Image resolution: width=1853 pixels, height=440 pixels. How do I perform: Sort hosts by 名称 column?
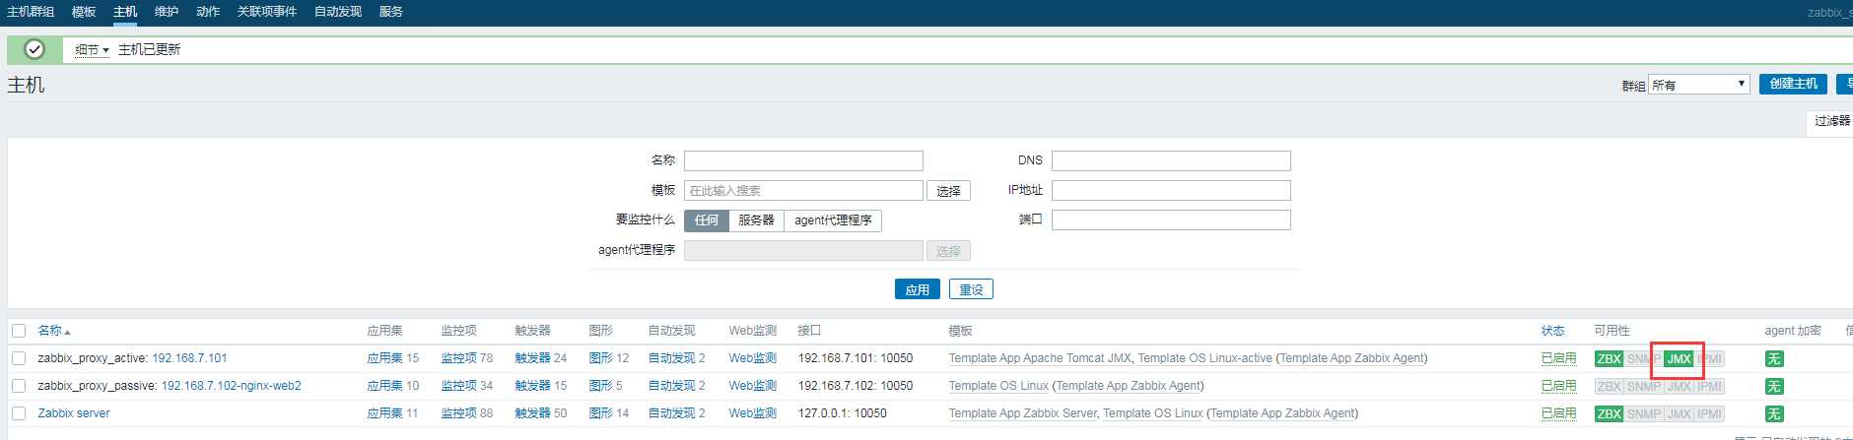click(53, 331)
